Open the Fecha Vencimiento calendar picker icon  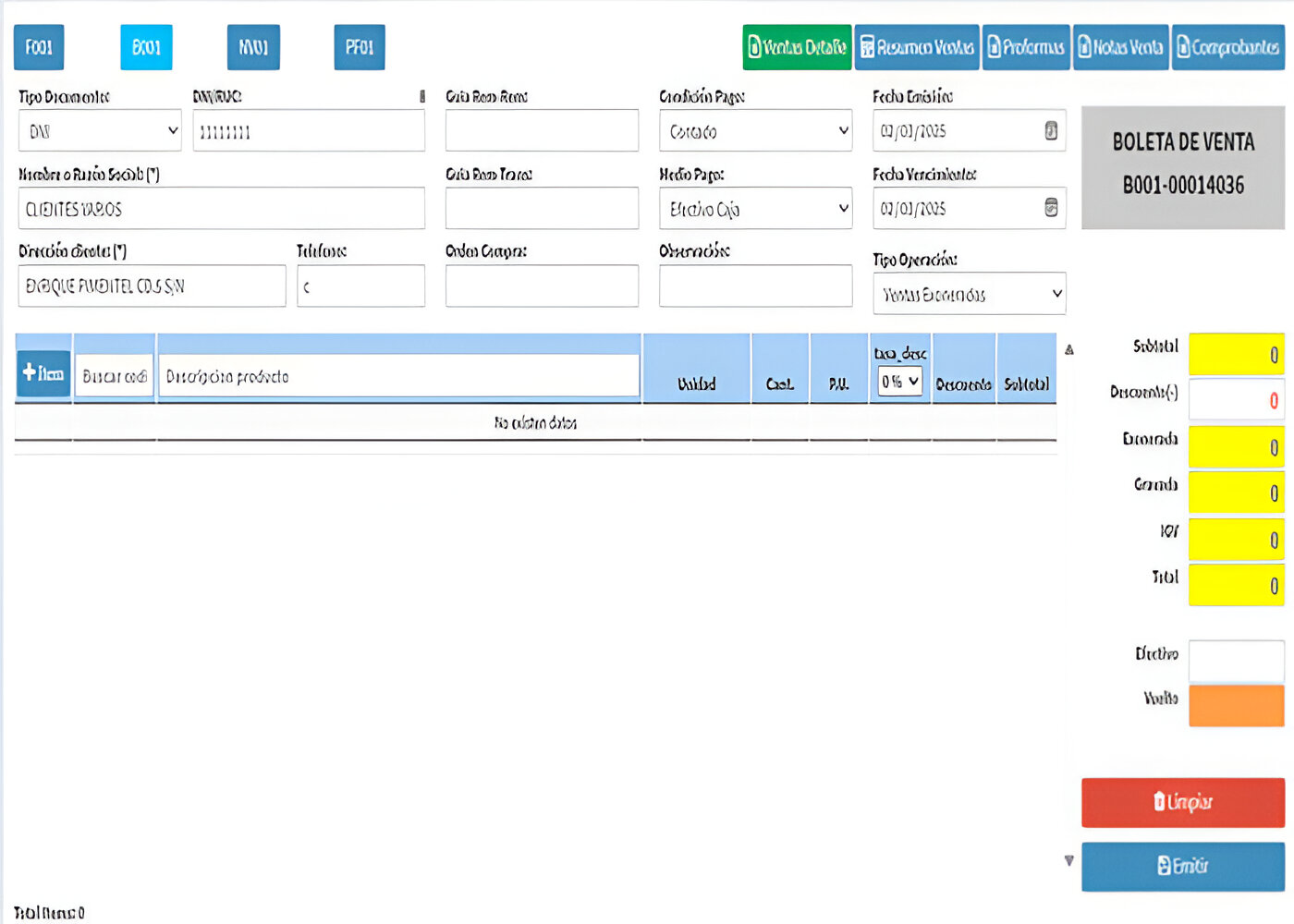1051,208
